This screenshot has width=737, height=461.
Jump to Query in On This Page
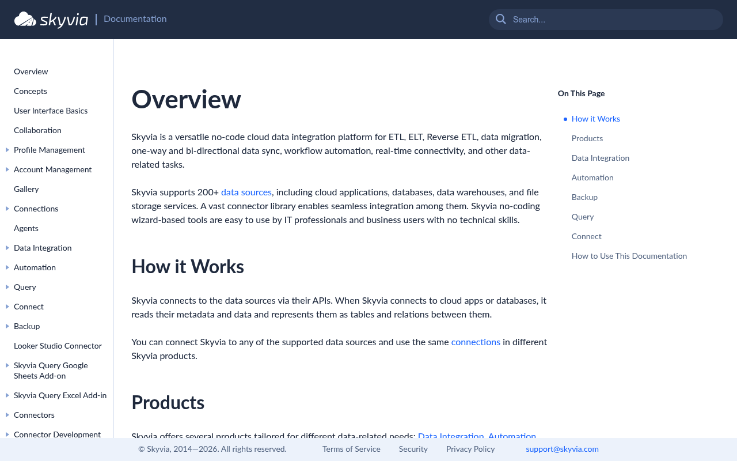[x=583, y=217]
